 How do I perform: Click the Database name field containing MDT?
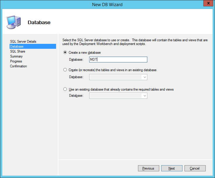118,60
